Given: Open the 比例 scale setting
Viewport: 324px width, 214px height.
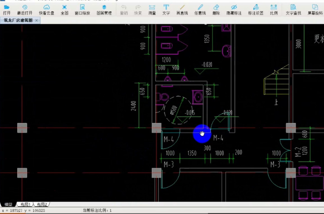Looking at the screenshot, I should pyautogui.click(x=274, y=10).
